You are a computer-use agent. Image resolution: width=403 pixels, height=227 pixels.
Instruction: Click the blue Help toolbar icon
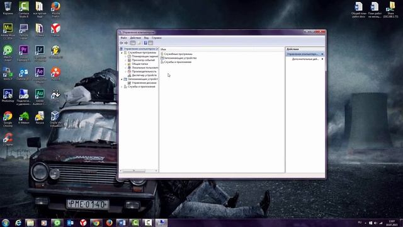[x=145, y=43]
